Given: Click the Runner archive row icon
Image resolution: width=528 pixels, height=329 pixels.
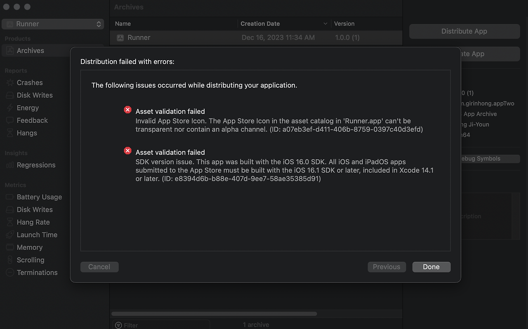Looking at the screenshot, I should (120, 38).
